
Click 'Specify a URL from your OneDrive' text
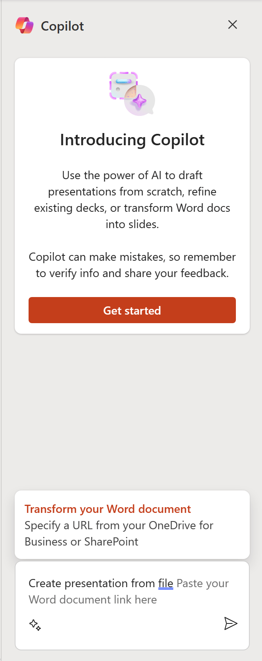[119, 526]
